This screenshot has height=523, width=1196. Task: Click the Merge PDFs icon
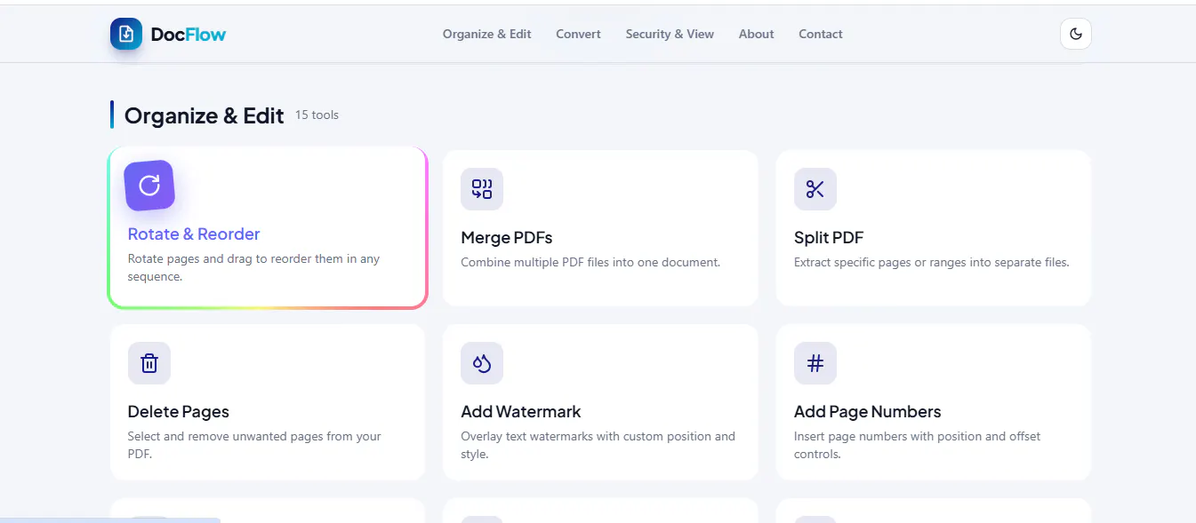[482, 189]
